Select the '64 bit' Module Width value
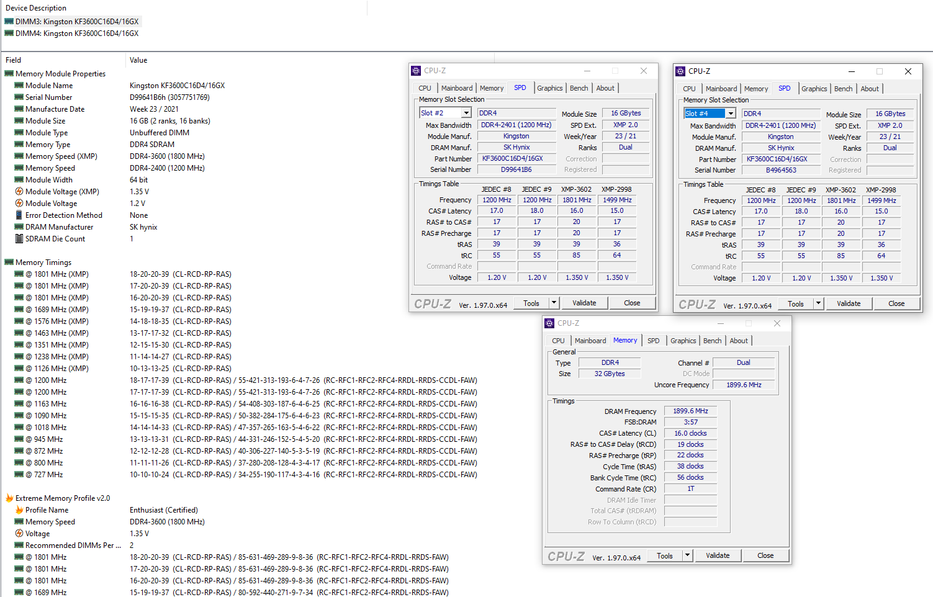The image size is (933, 597). (x=139, y=179)
